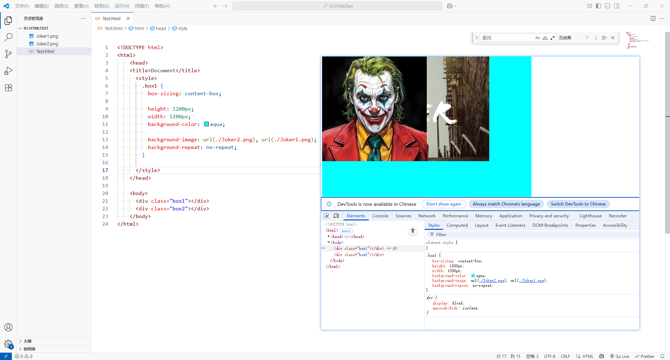
Task: Open explorer panel more actions ellipsis
Action: pyautogui.click(x=83, y=18)
